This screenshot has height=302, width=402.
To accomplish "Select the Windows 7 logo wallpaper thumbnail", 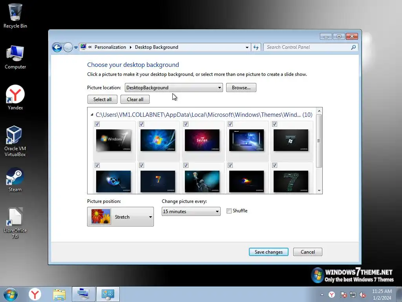I will 113,140.
